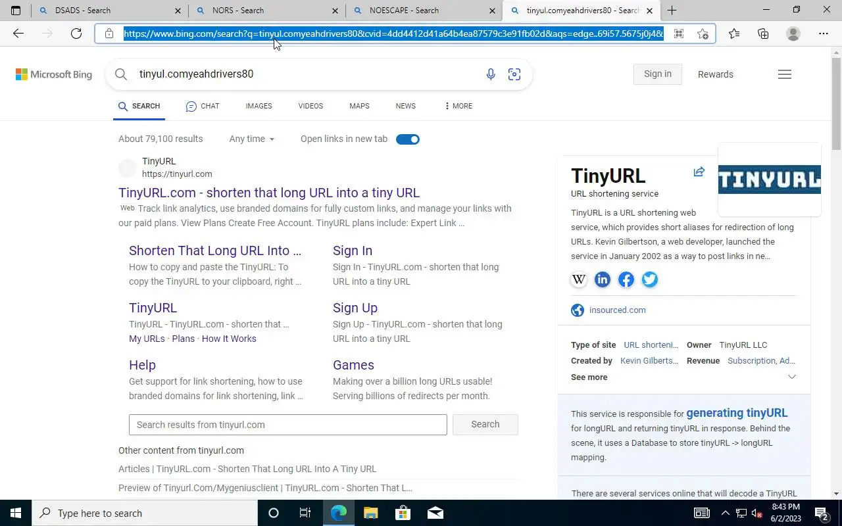Open the Favorites list icon

click(734, 34)
